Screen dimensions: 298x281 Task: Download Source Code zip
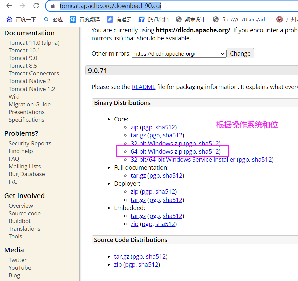tap(118, 265)
